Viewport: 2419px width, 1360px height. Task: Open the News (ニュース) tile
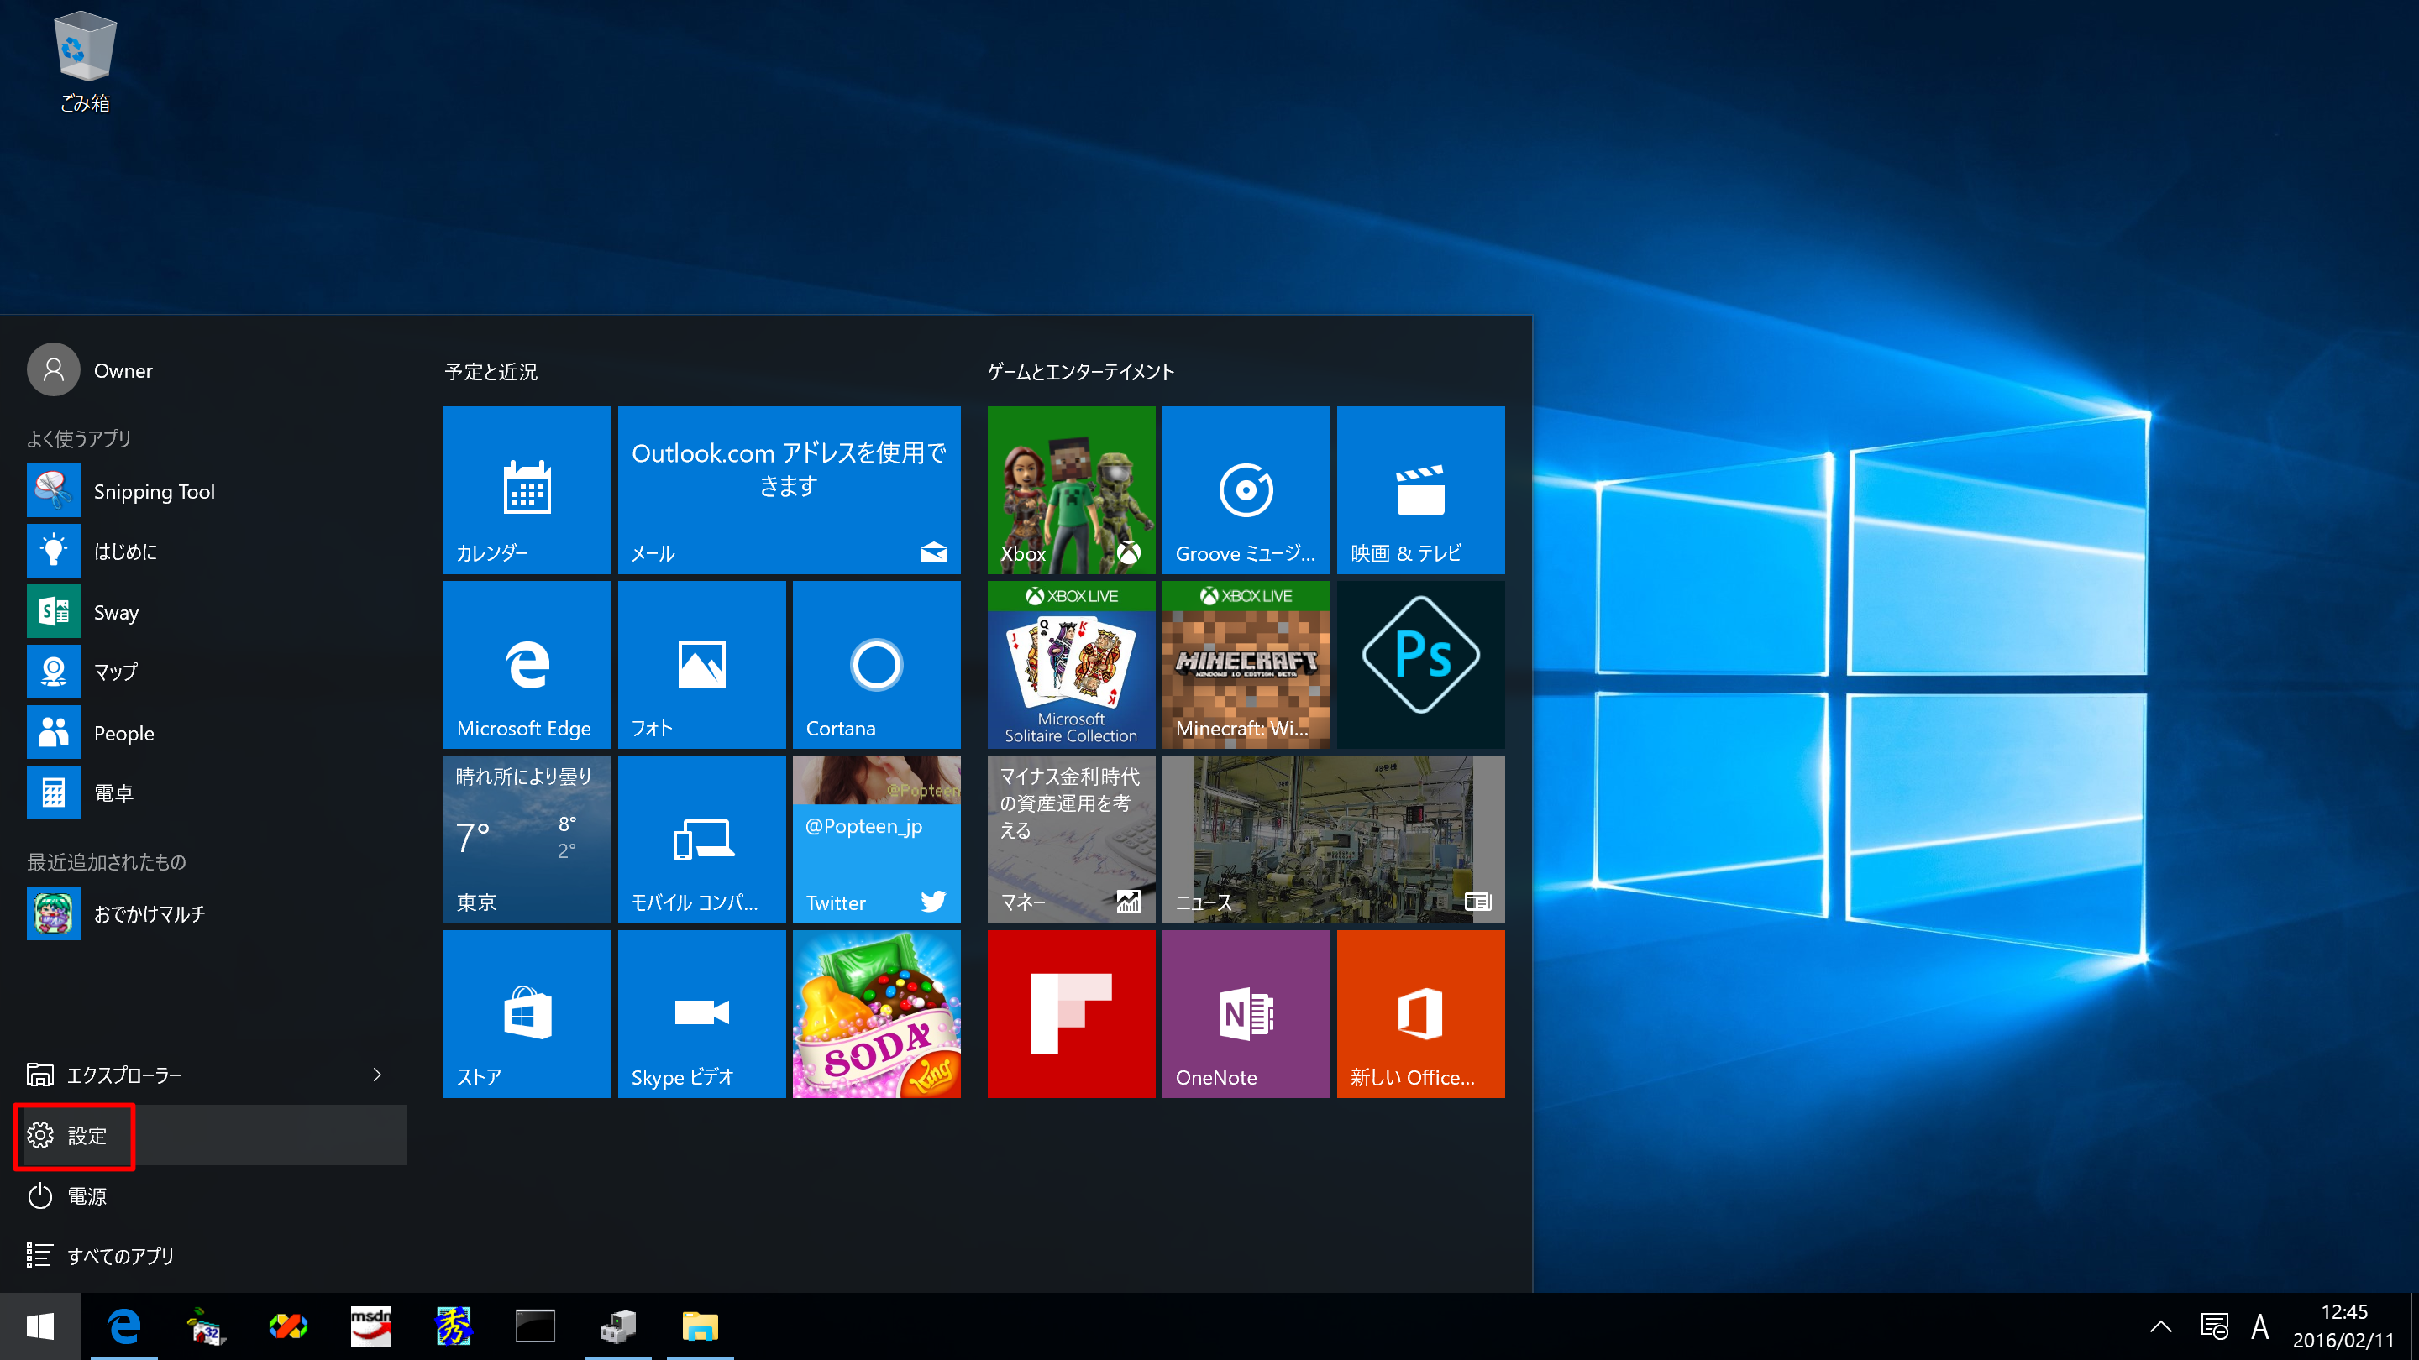[1332, 840]
